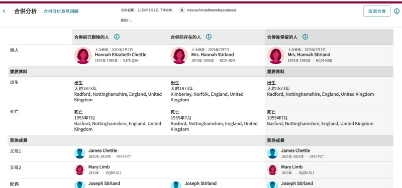The height and width of the screenshot is (188, 402).
Task: Click the 合併後保留的人 column header
Action: 282,37
